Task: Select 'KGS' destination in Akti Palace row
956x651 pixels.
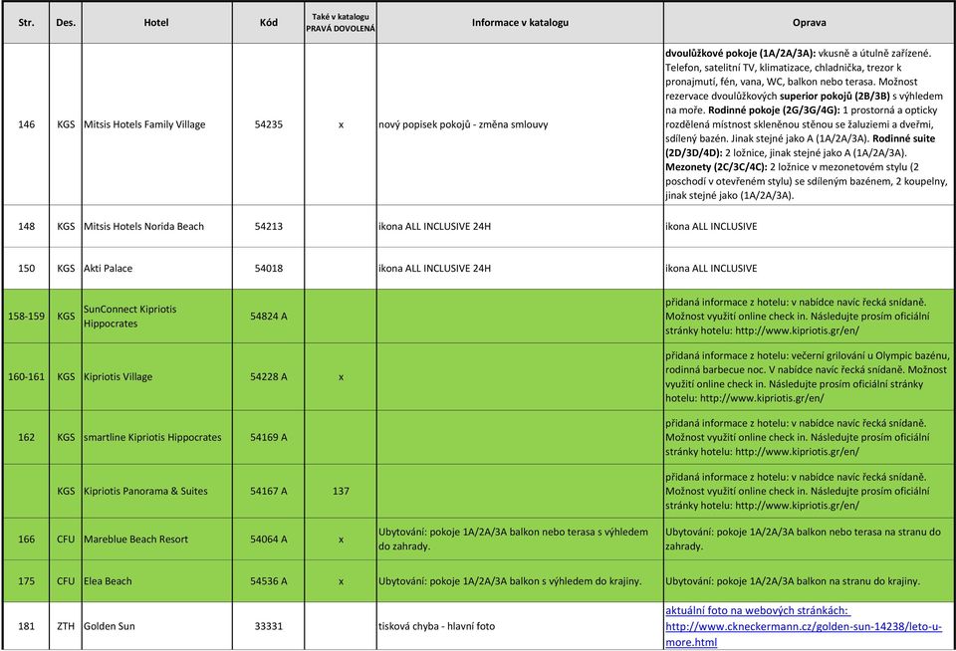Action: 66,268
